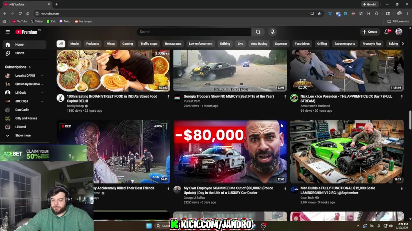Screen dimensions: 412x231
Task: Select the Drifting filter chip
Action: pyautogui.click(x=225, y=44)
